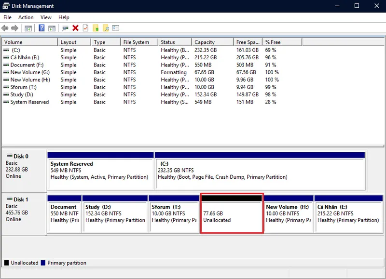Select the New Volume (G:) formatting row

[x=30, y=72]
